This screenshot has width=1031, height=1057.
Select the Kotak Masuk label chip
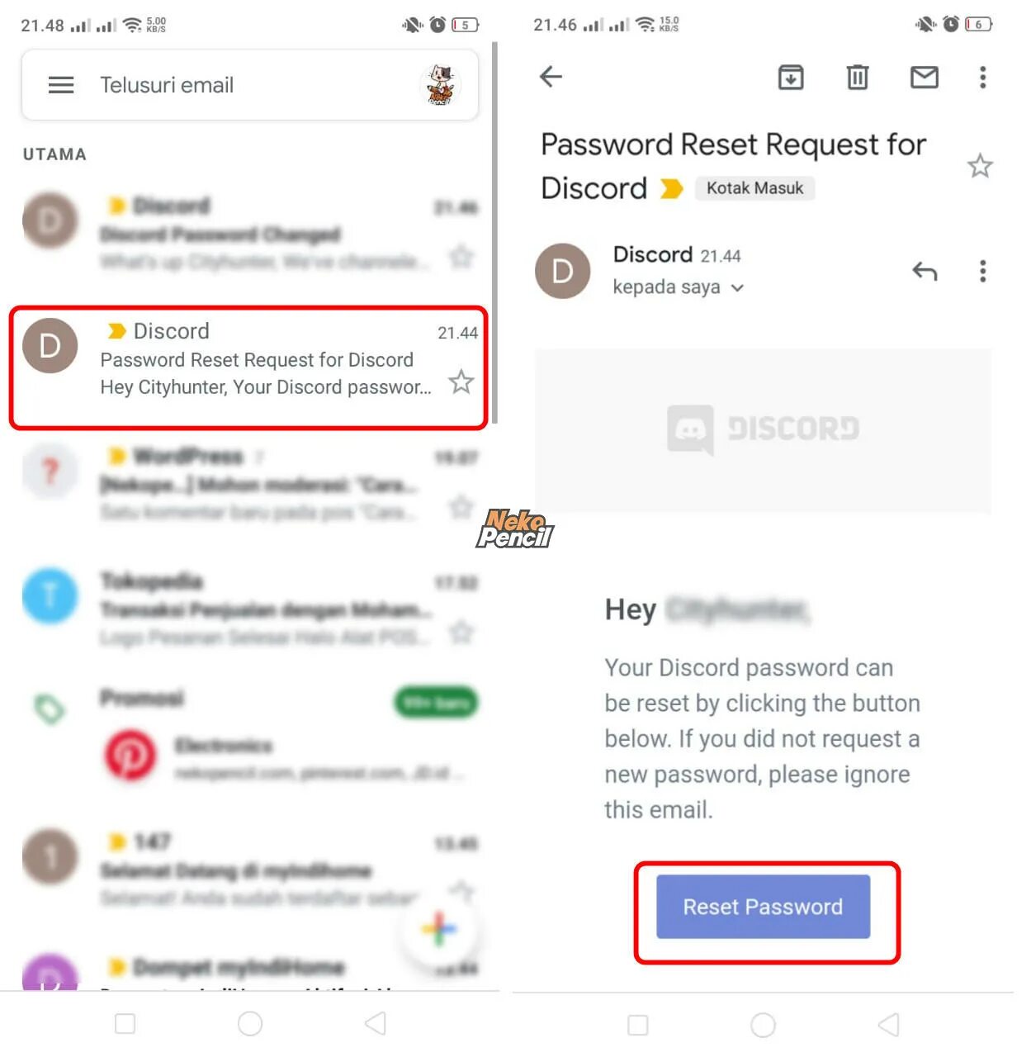pyautogui.click(x=754, y=188)
